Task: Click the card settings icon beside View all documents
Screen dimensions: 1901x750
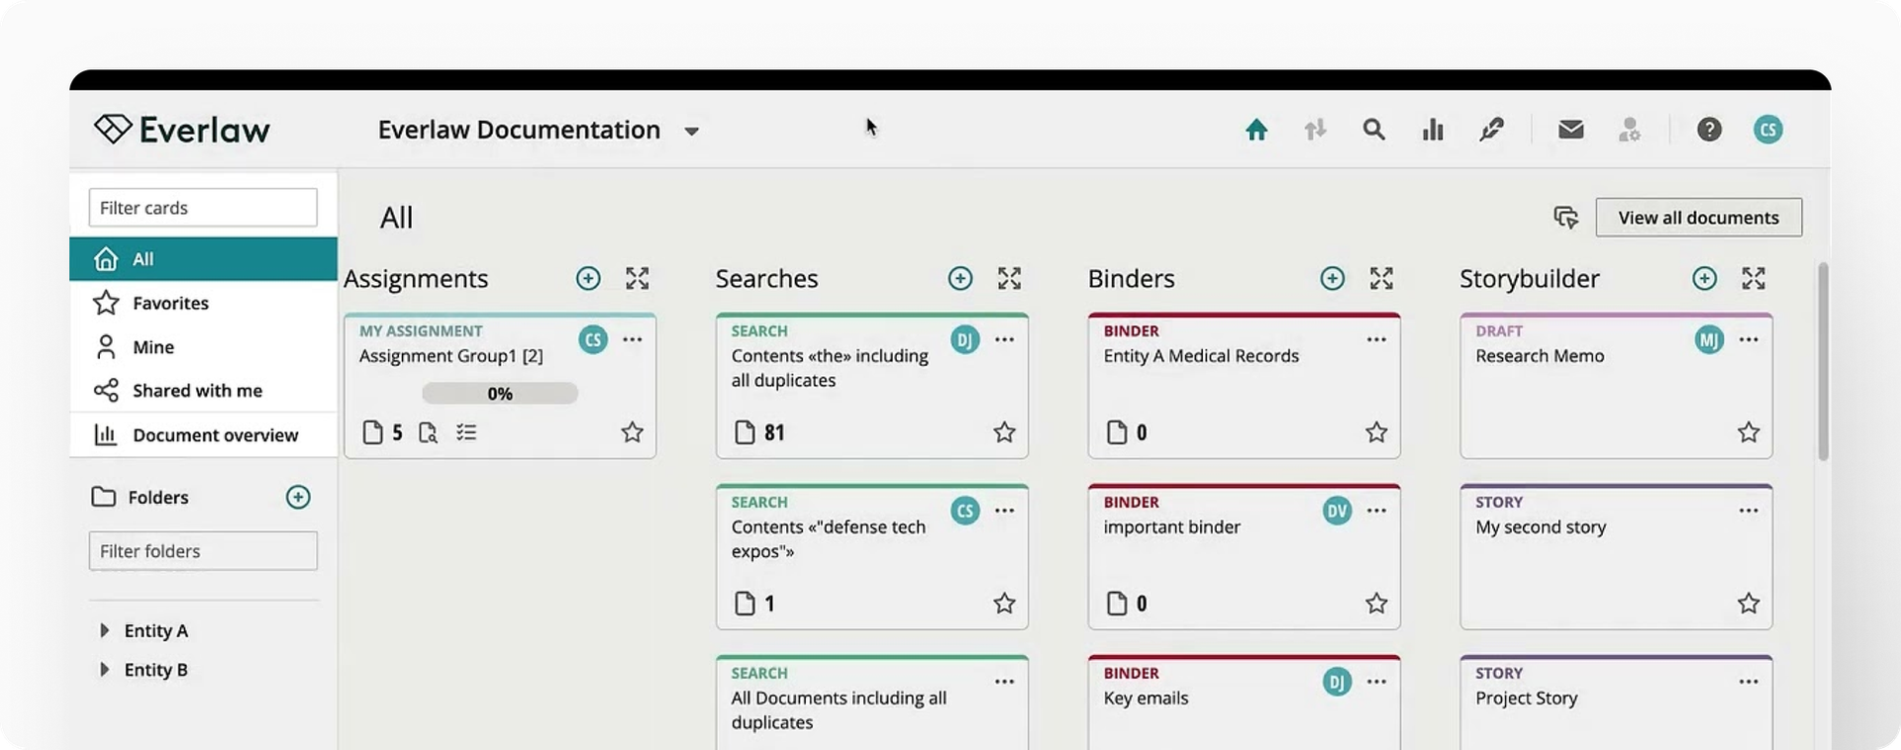Action: tap(1565, 218)
